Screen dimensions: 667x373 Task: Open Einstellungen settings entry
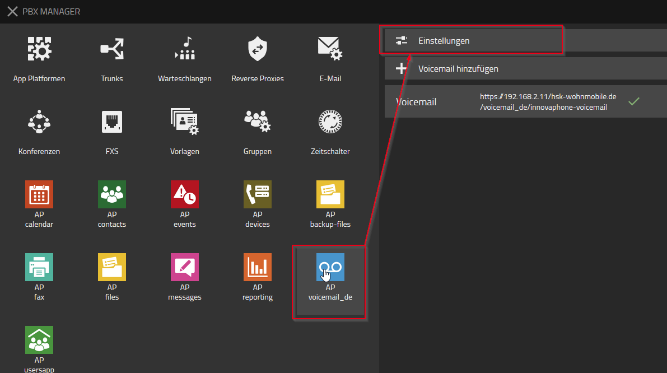[525, 40]
